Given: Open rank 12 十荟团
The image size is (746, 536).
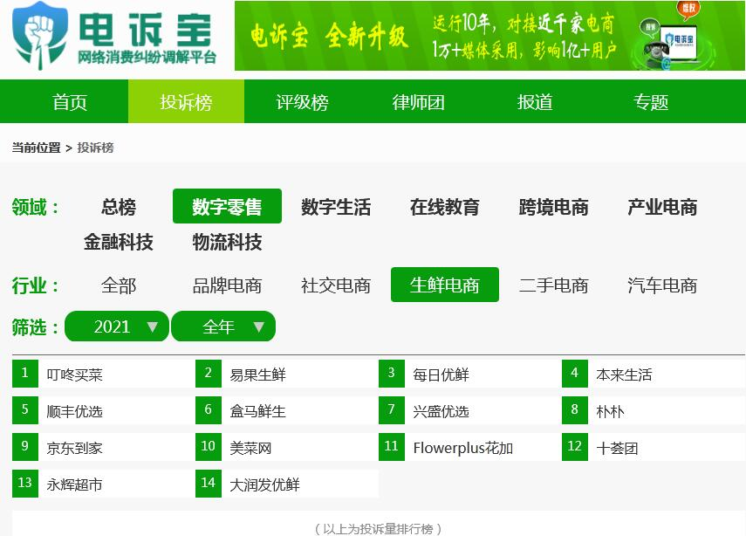Looking at the screenshot, I should coord(654,447).
